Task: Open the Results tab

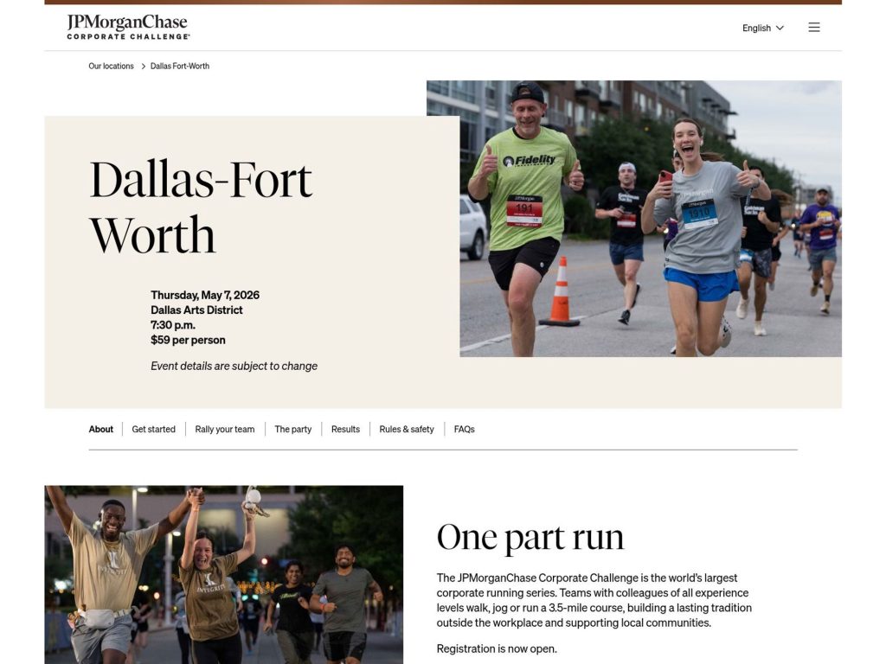Action: (x=345, y=429)
